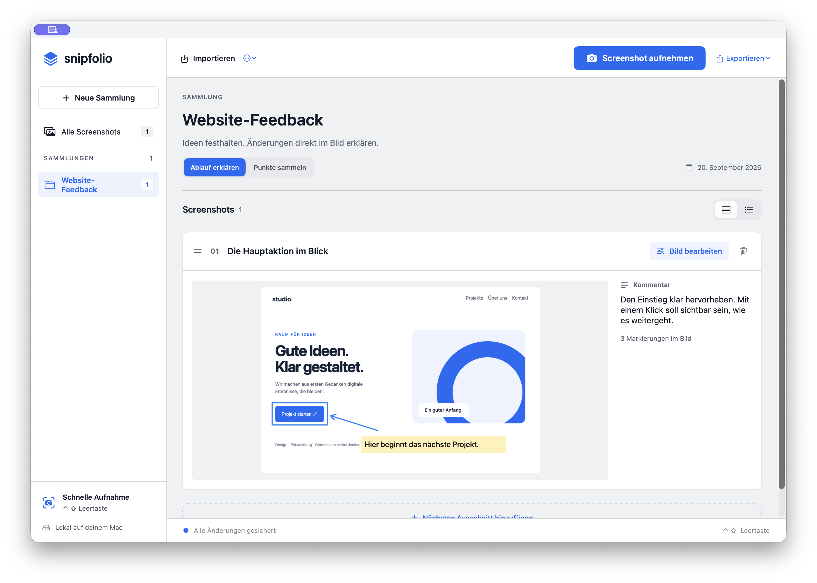Open Website-Feedback collection in sidebar
The image size is (817, 583).
click(x=99, y=185)
